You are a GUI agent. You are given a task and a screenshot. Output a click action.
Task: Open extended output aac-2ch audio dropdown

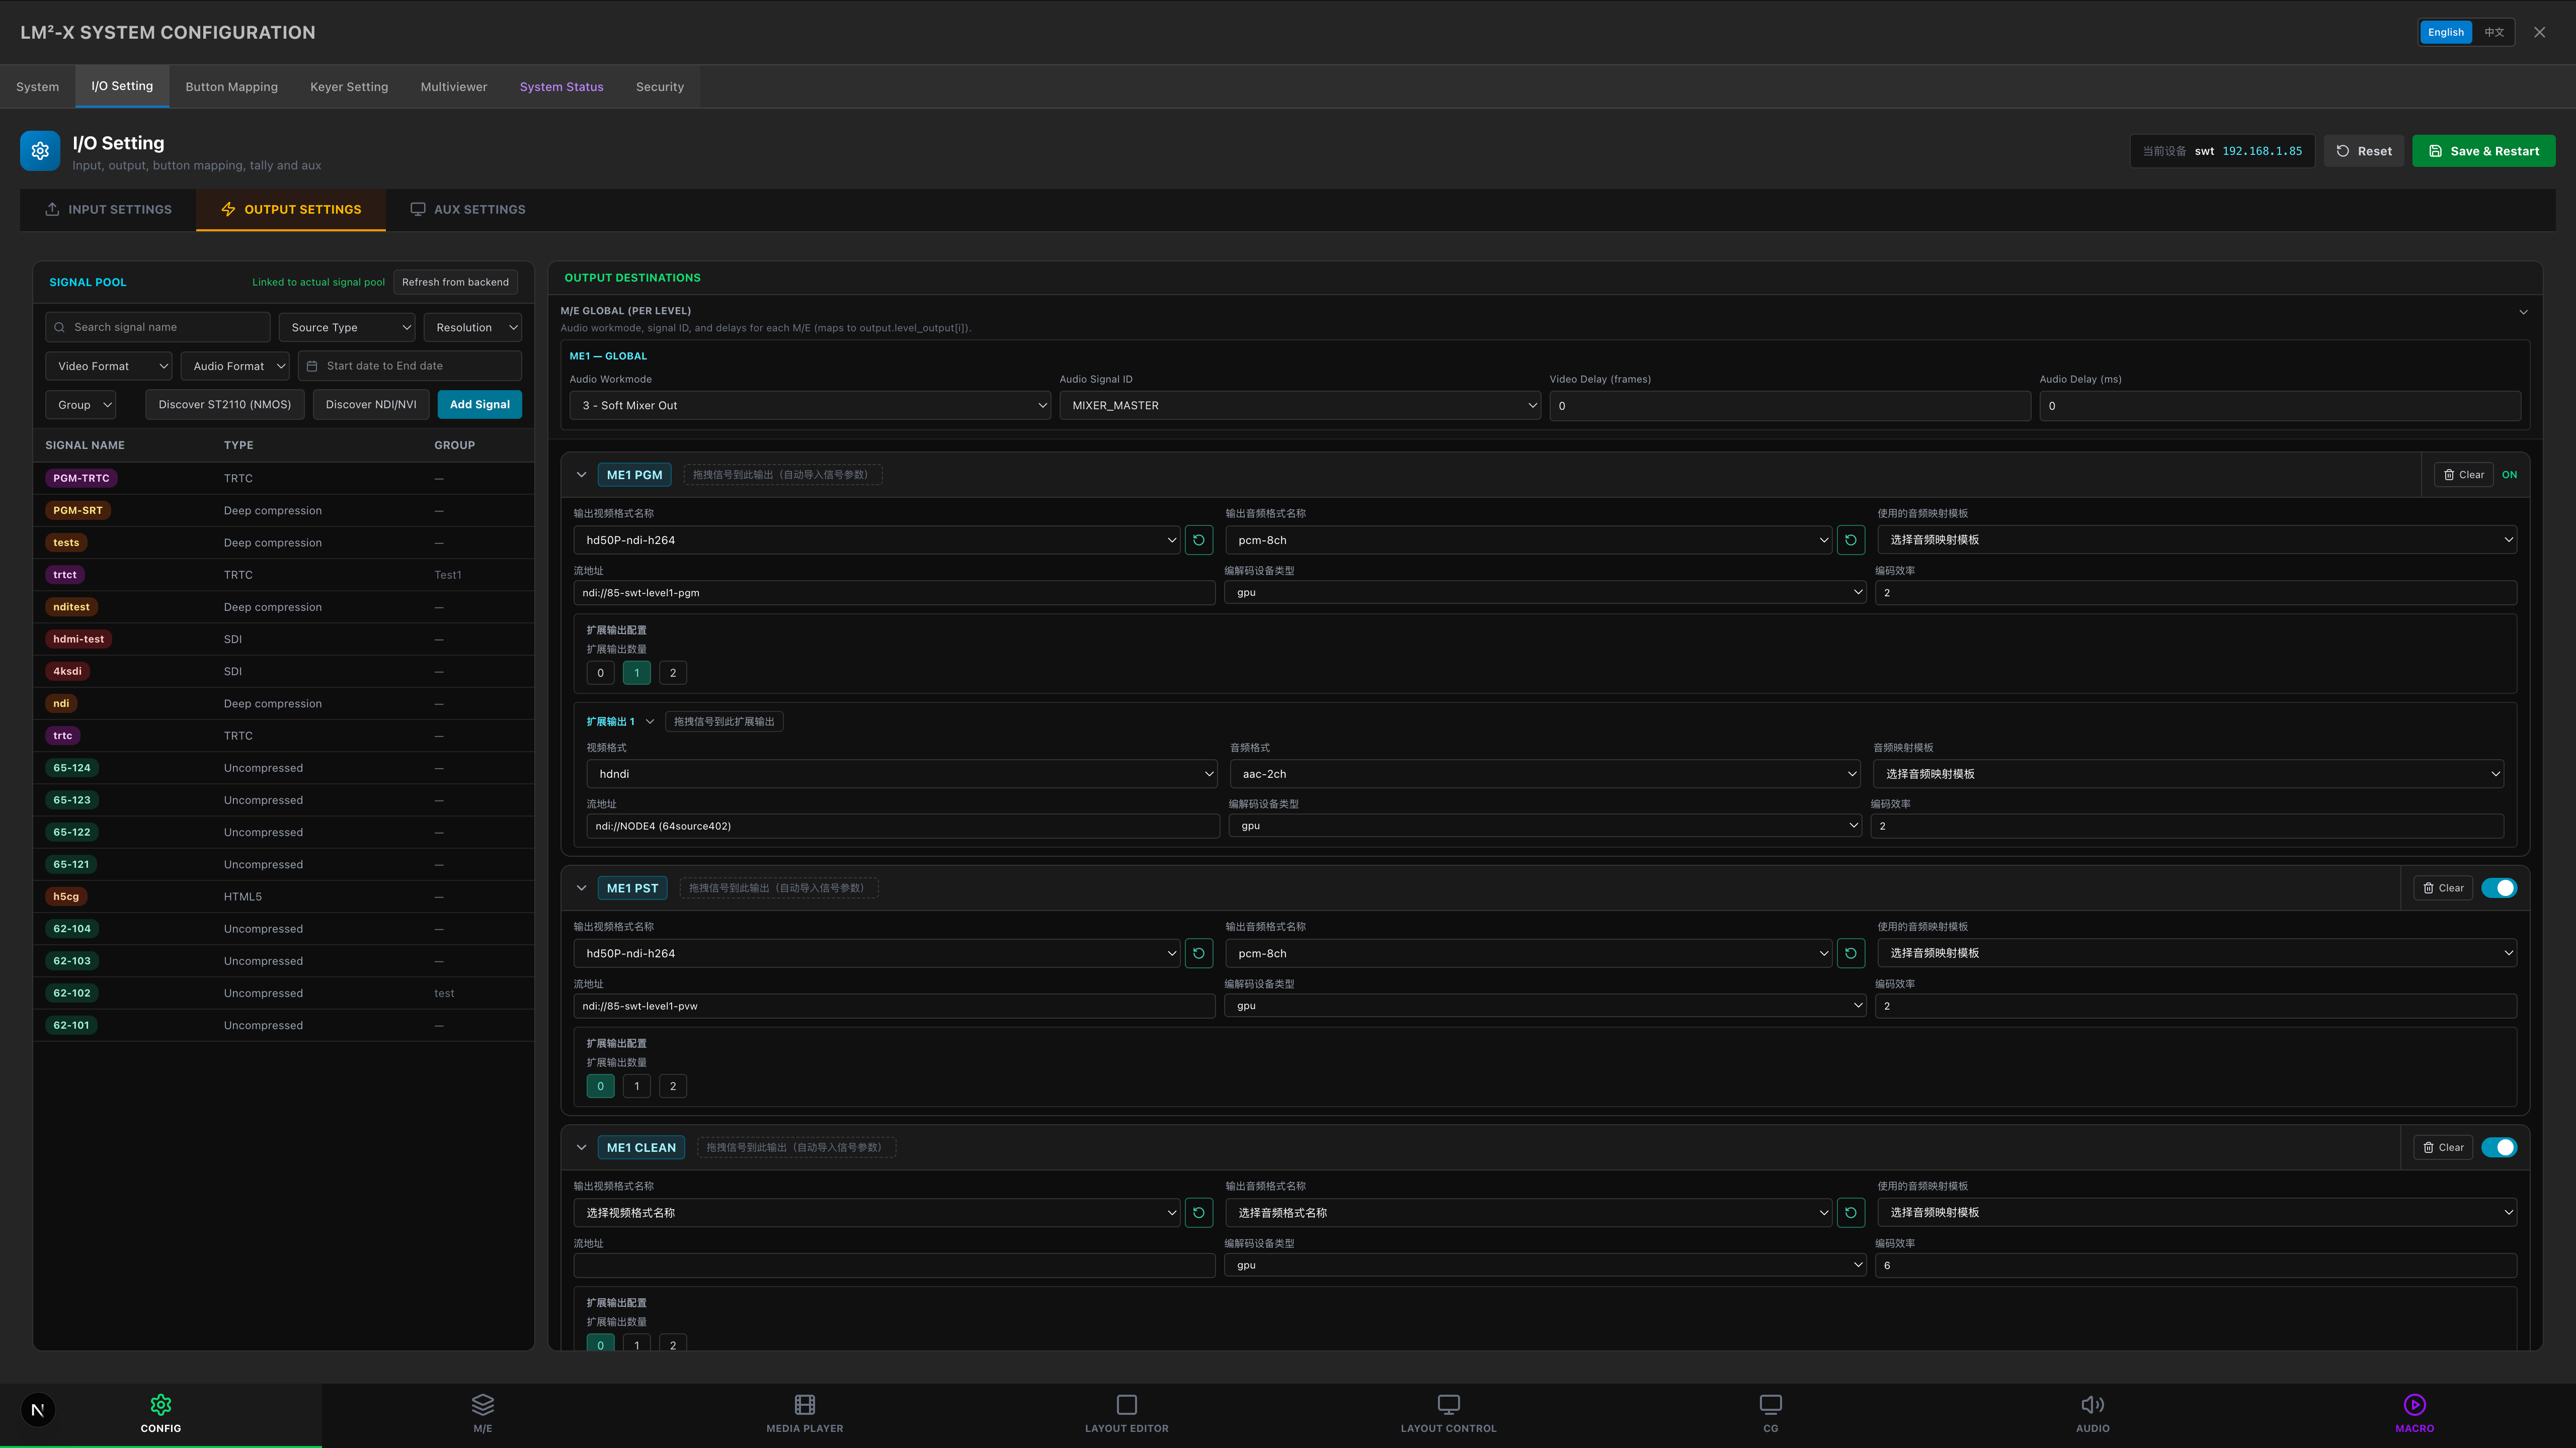[1545, 773]
